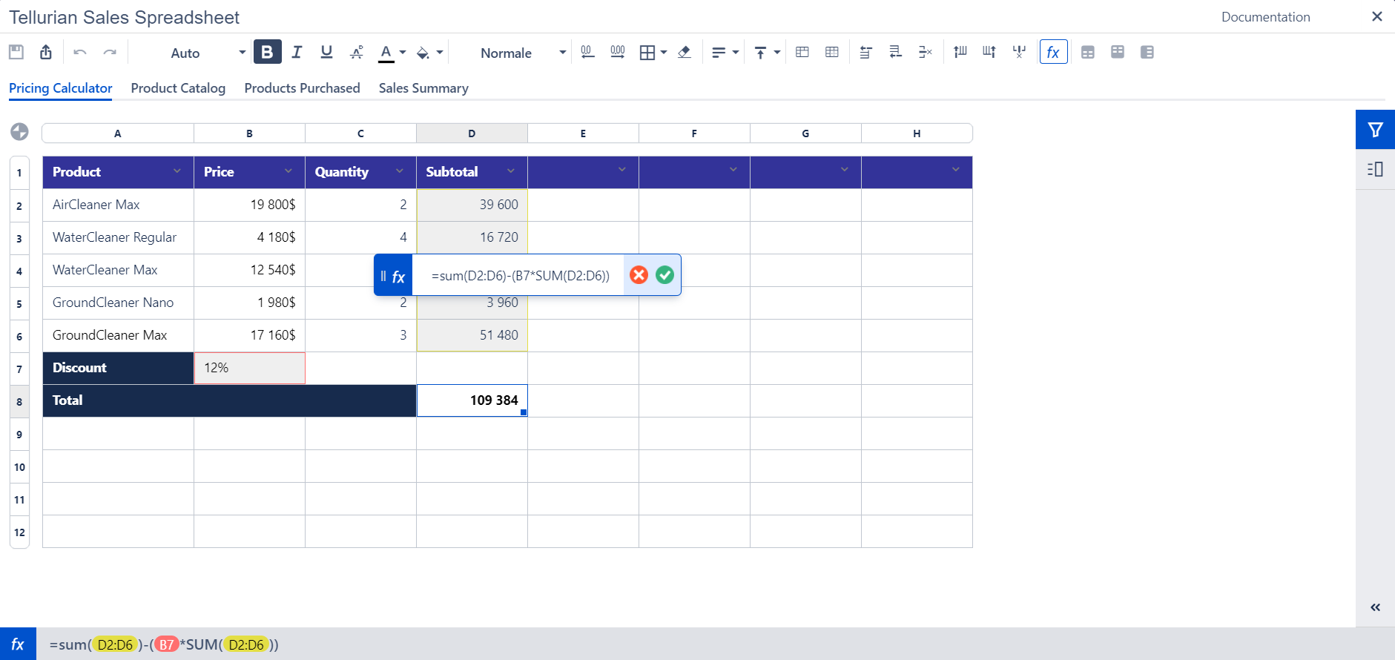Expand the Product column filter dropdown

click(x=177, y=171)
